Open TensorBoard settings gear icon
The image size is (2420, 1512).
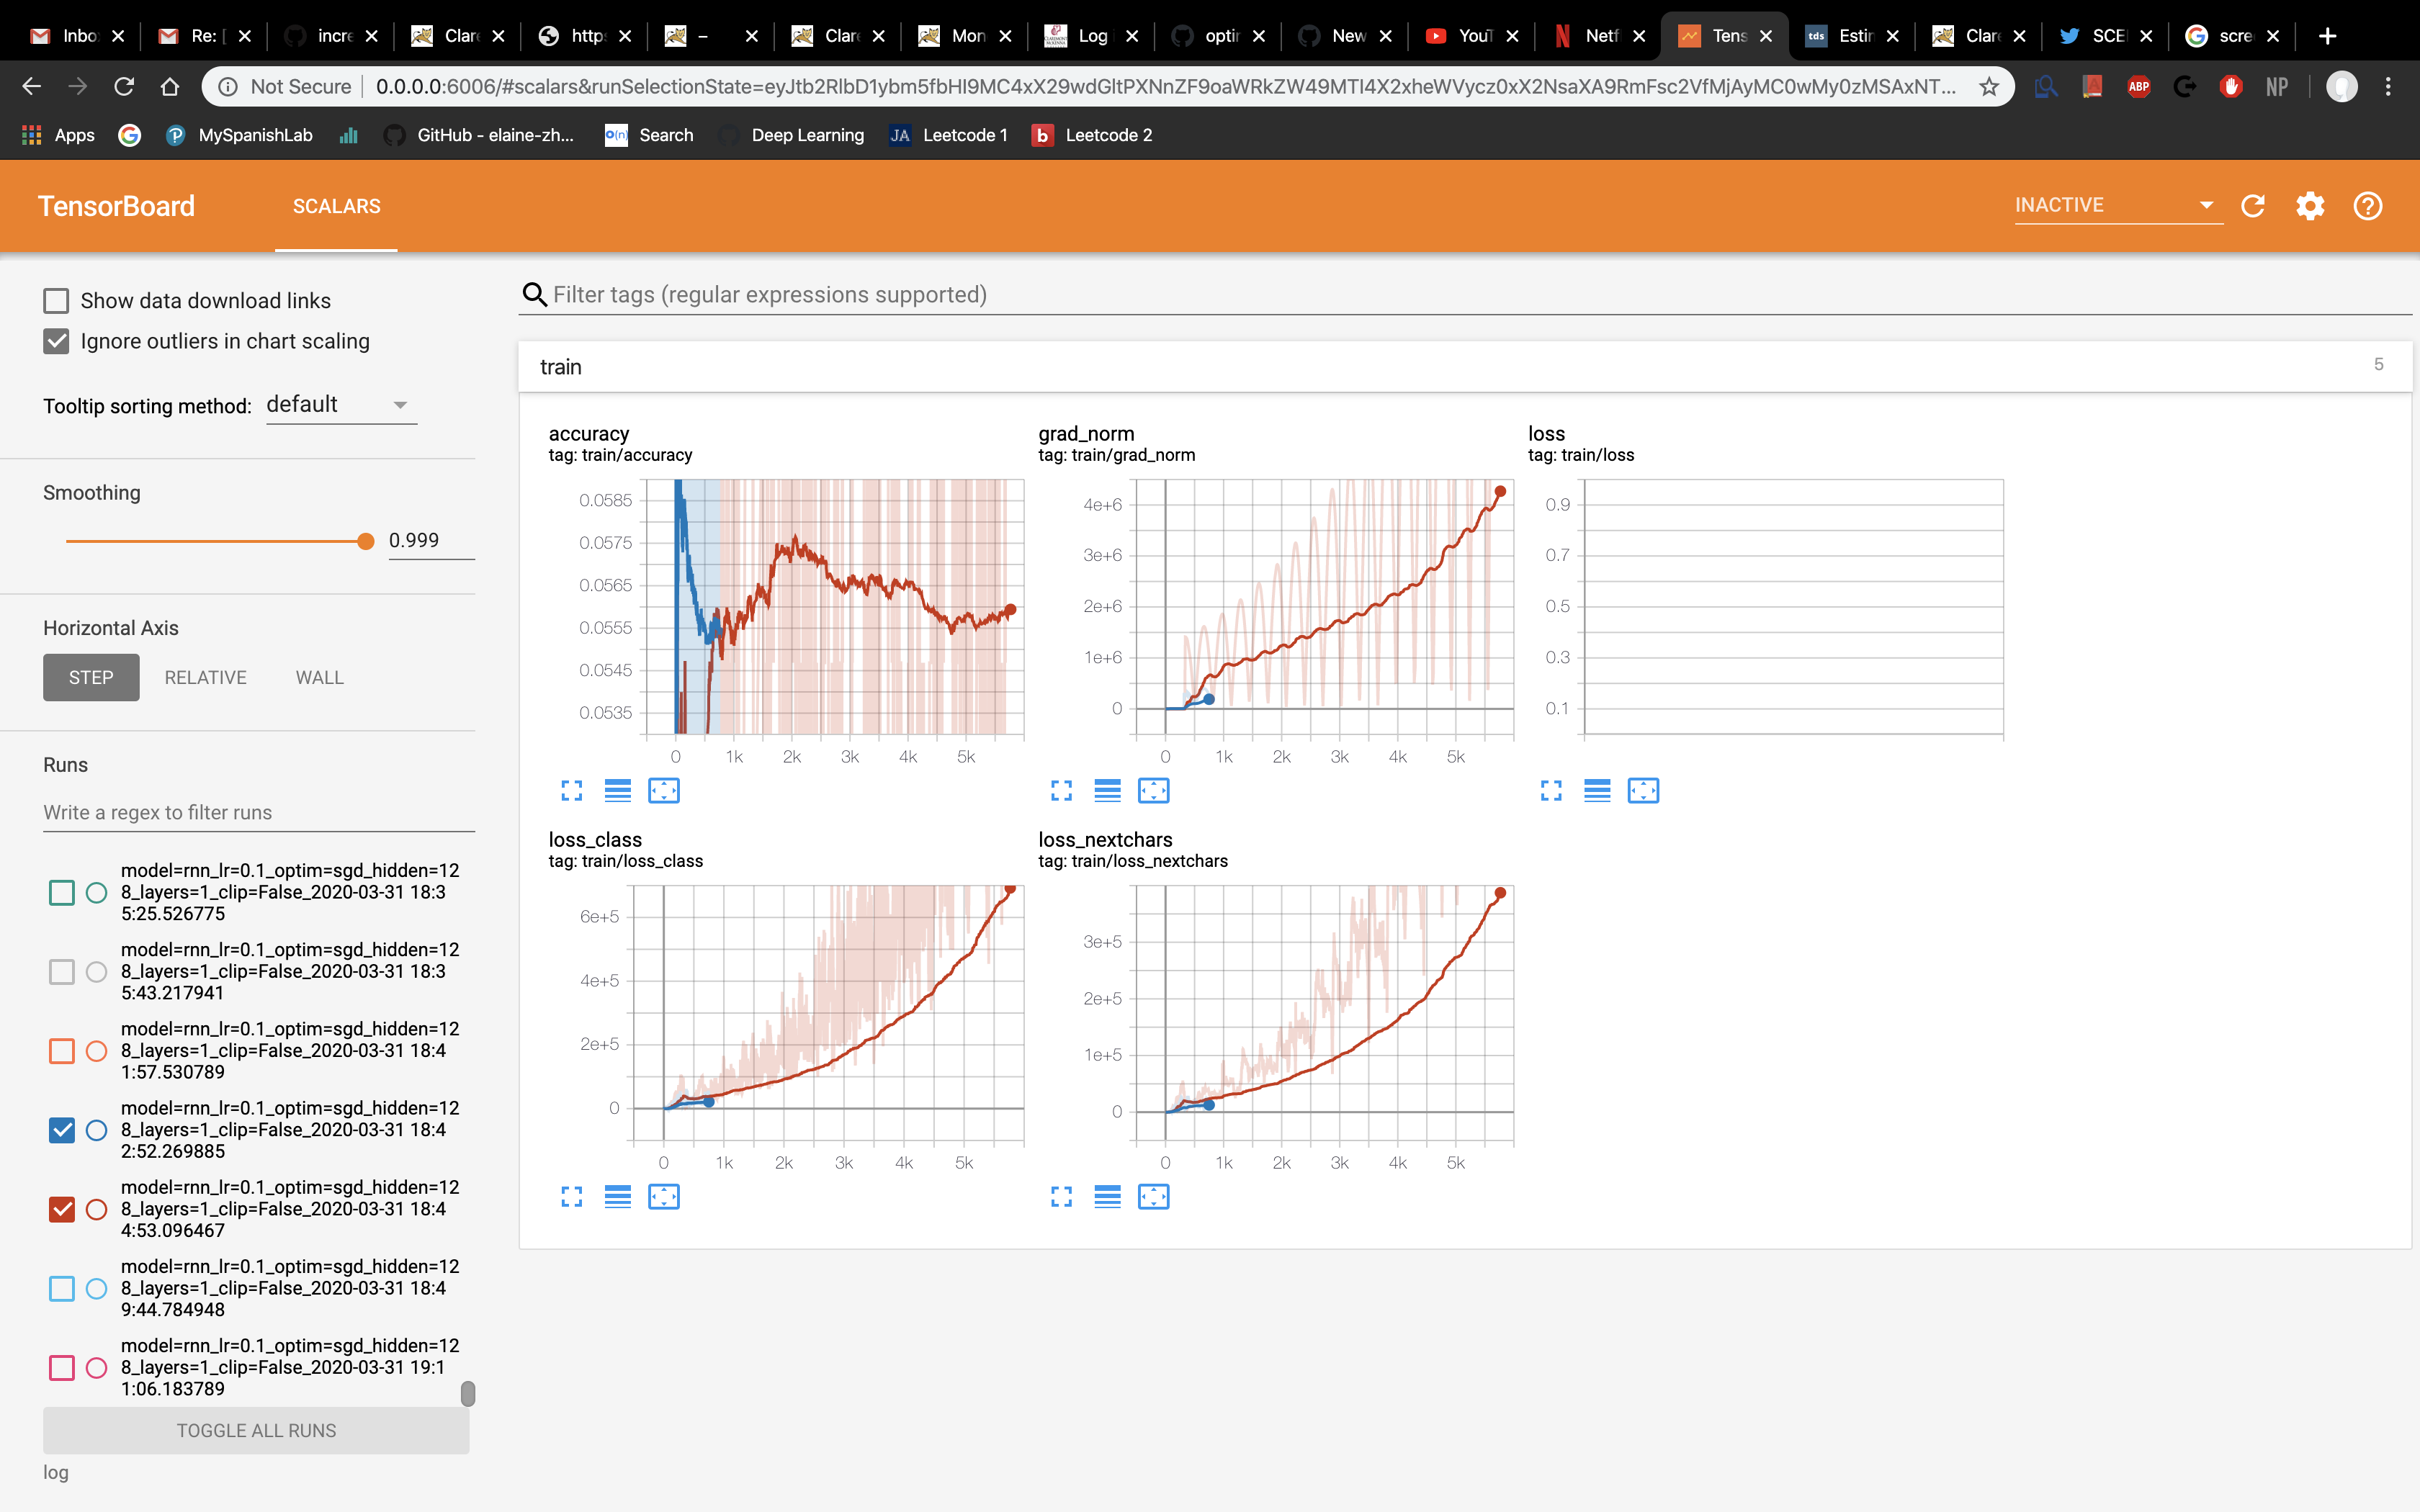tap(2310, 206)
